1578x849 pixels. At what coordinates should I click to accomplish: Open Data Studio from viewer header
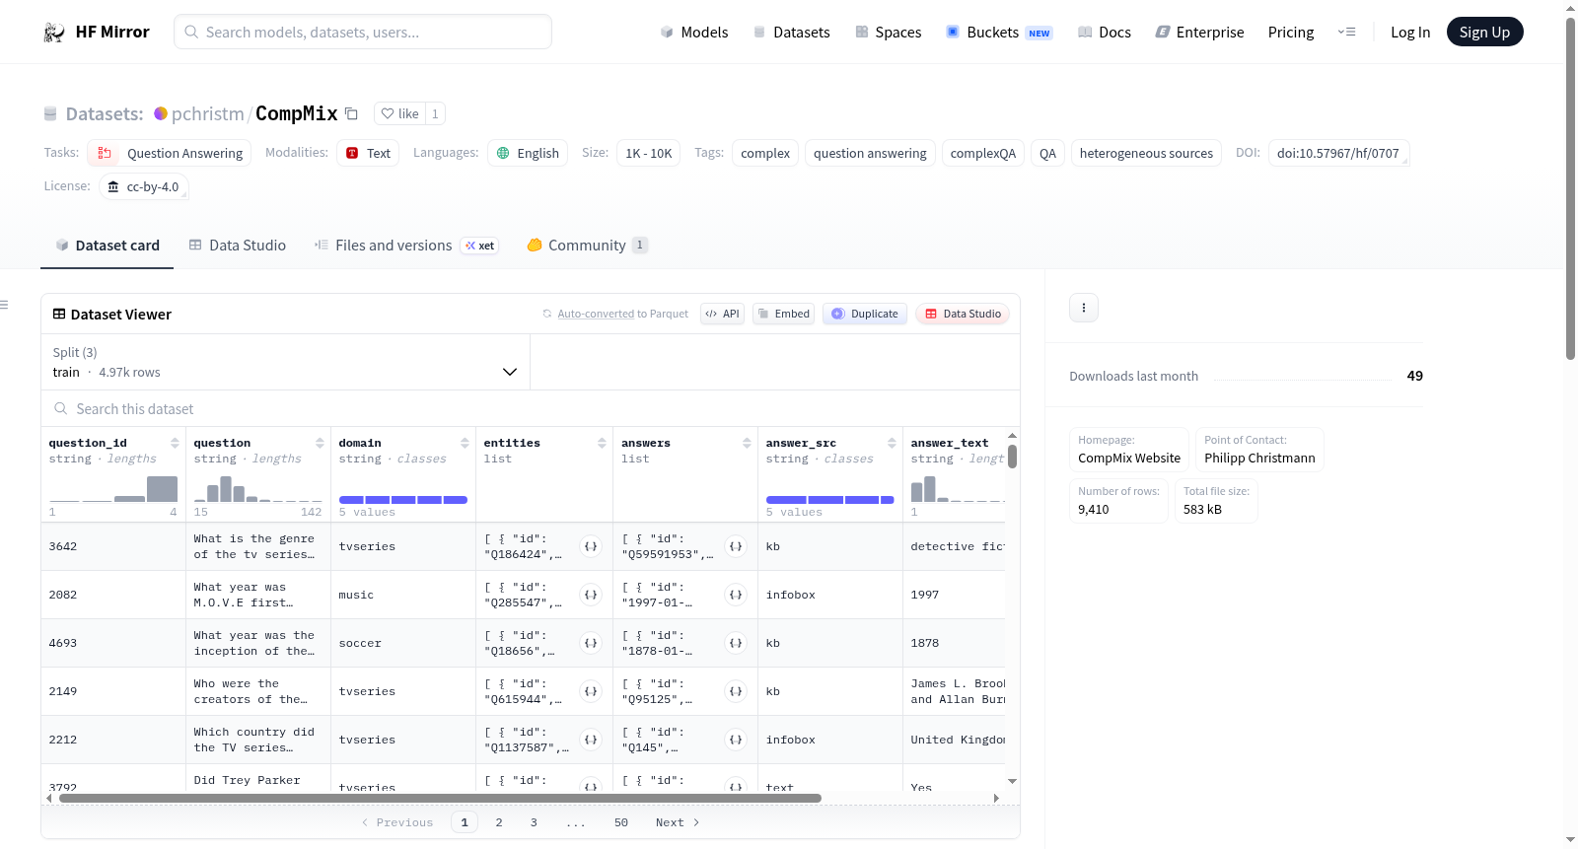click(x=963, y=314)
